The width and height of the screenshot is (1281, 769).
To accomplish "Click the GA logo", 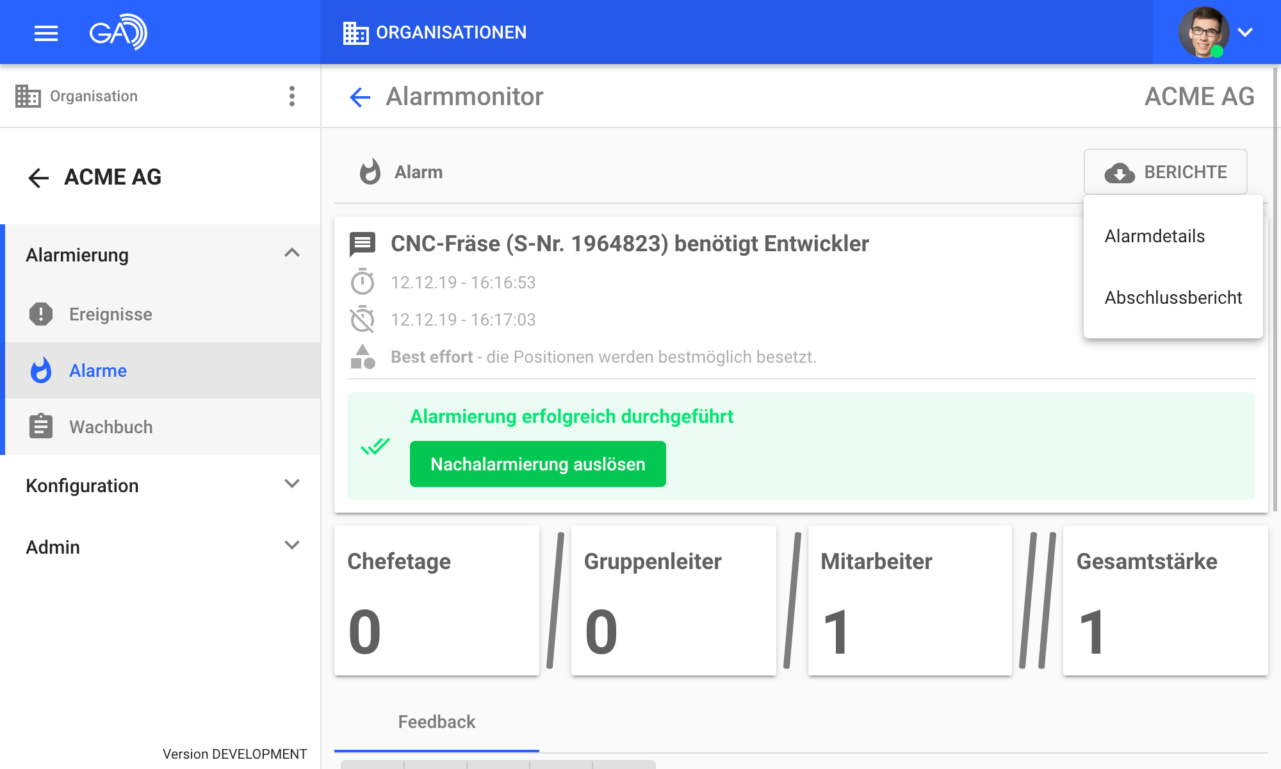I will coord(118,32).
